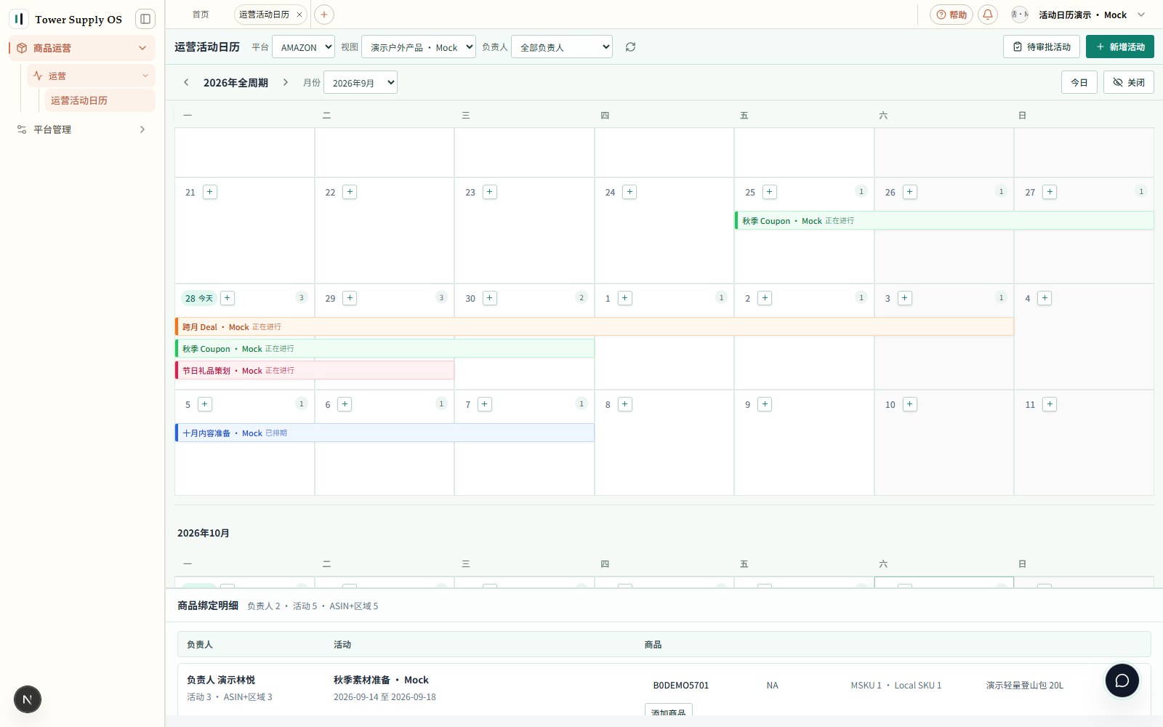Switch to the 首页 tab
Image resolution: width=1163 pixels, height=727 pixels.
pos(201,15)
